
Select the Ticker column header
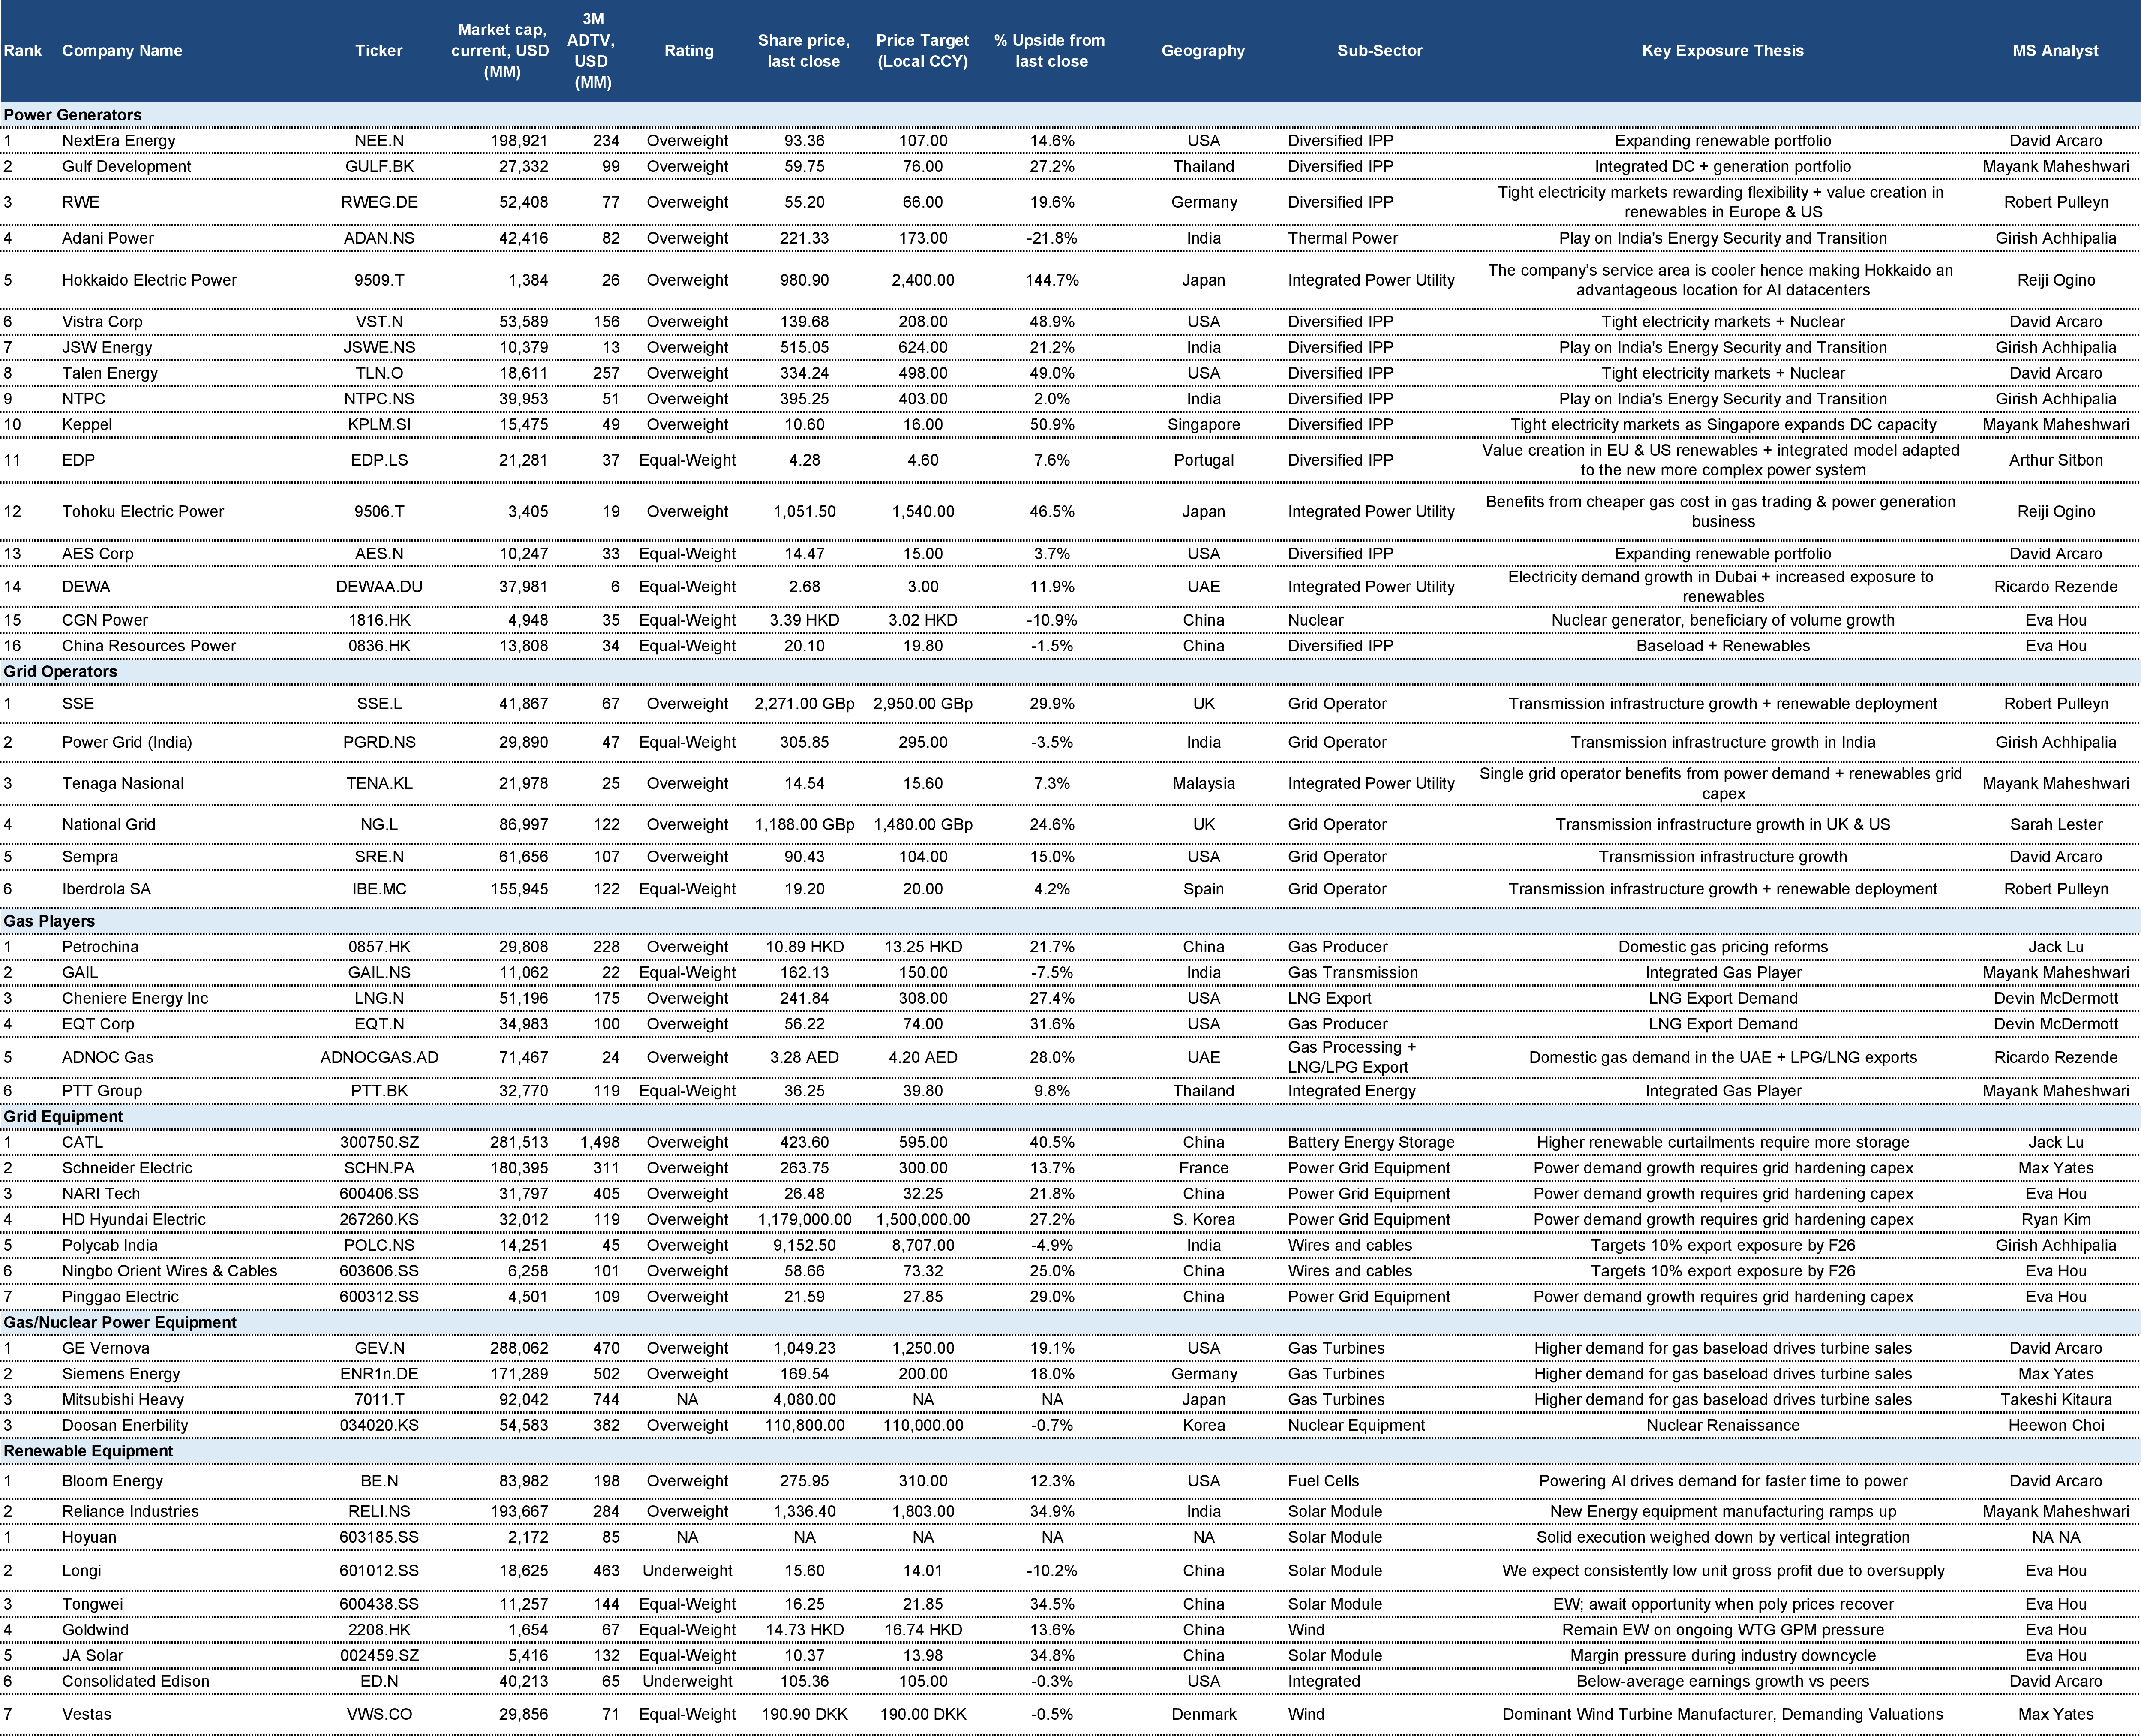pyautogui.click(x=379, y=51)
